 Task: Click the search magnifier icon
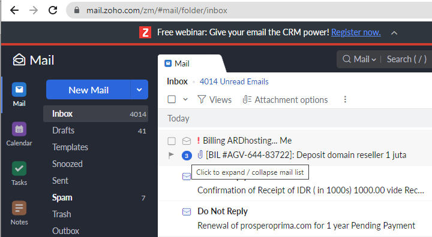tap(347, 59)
